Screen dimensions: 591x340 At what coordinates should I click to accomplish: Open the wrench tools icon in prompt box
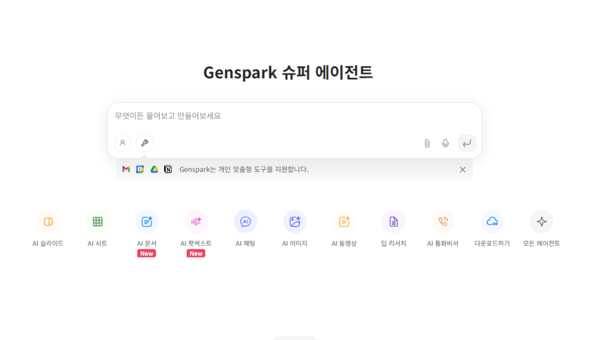click(x=144, y=143)
